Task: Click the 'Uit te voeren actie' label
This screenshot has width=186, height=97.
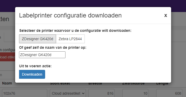Action: point(35,66)
